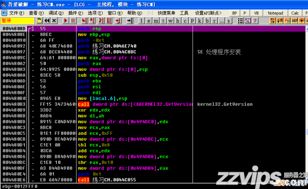Select 'sub esp,0x58' instruction
308x189 pixels.
tap(95, 75)
